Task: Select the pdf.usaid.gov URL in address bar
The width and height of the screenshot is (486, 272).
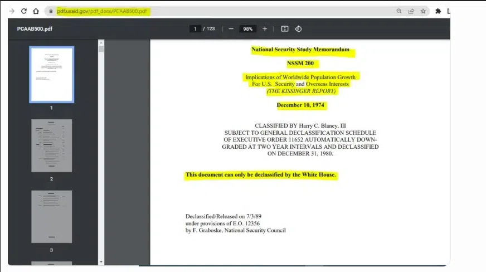Action: 102,11
